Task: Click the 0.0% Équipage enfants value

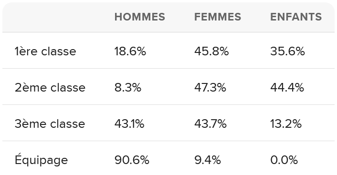Action: click(284, 160)
